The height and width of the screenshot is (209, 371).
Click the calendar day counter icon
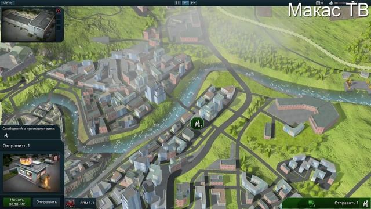pos(318,3)
